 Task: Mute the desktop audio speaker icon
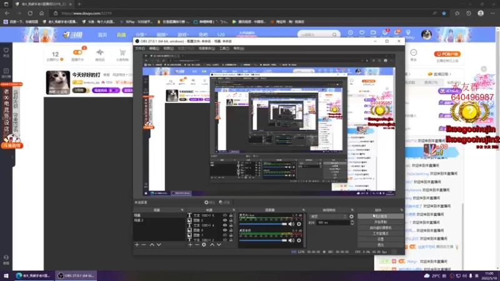click(291, 240)
